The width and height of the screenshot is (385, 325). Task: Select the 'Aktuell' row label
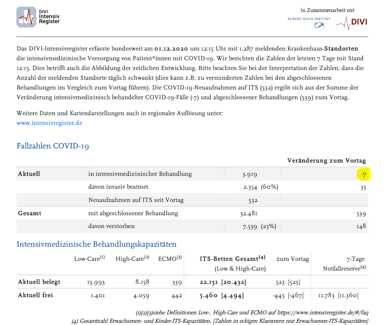pyautogui.click(x=29, y=174)
